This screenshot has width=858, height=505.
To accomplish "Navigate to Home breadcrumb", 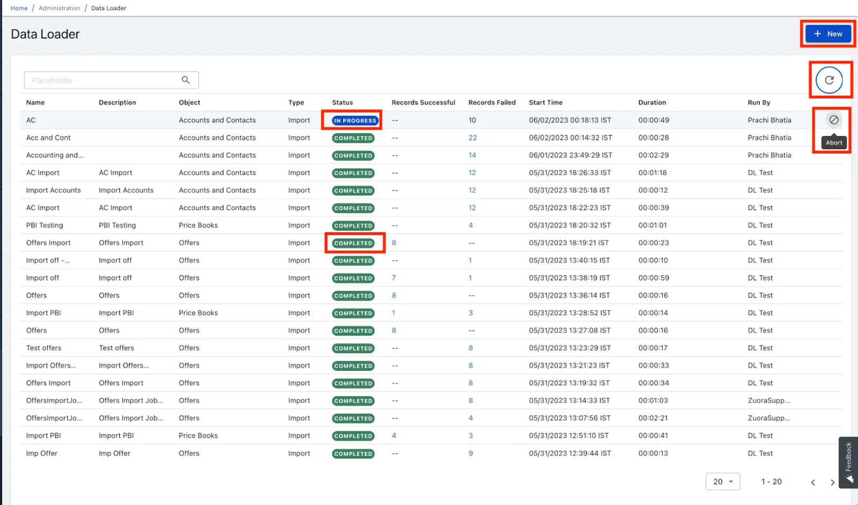I will click(x=19, y=8).
